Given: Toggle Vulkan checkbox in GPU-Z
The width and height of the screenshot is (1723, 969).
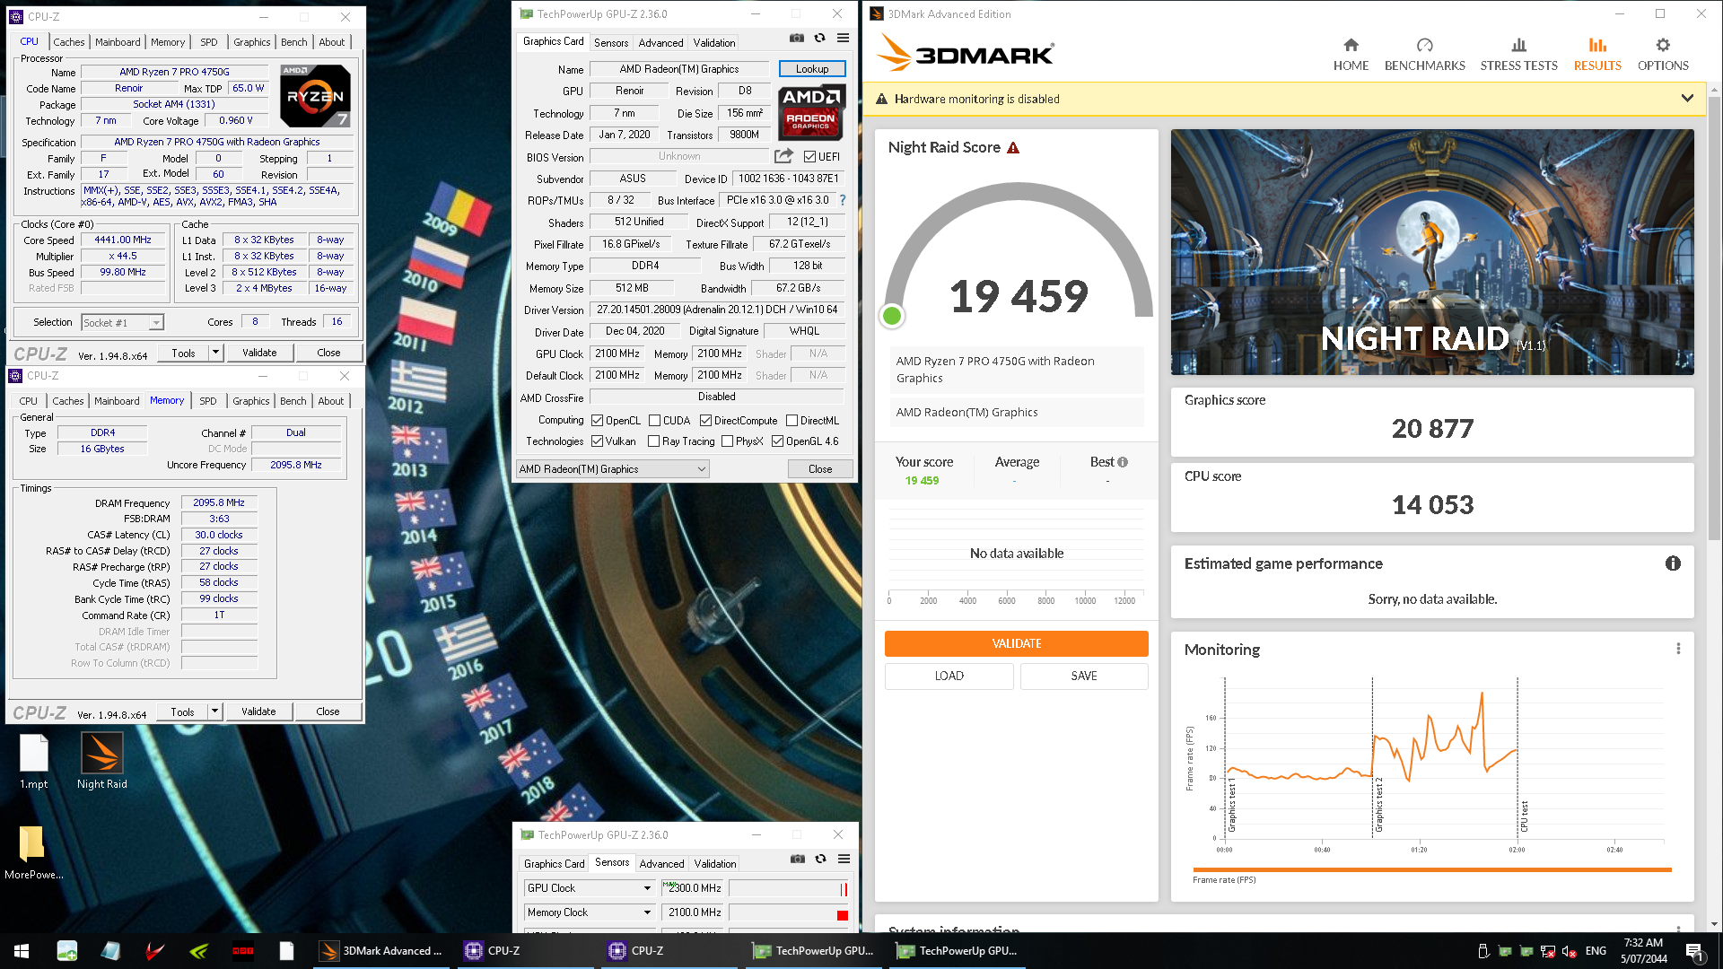Looking at the screenshot, I should point(597,441).
